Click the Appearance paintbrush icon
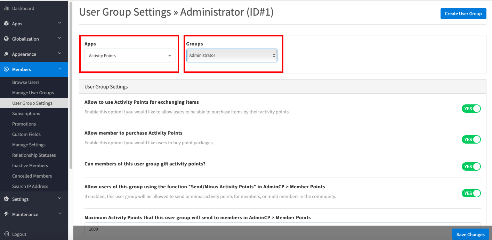 click(6, 54)
